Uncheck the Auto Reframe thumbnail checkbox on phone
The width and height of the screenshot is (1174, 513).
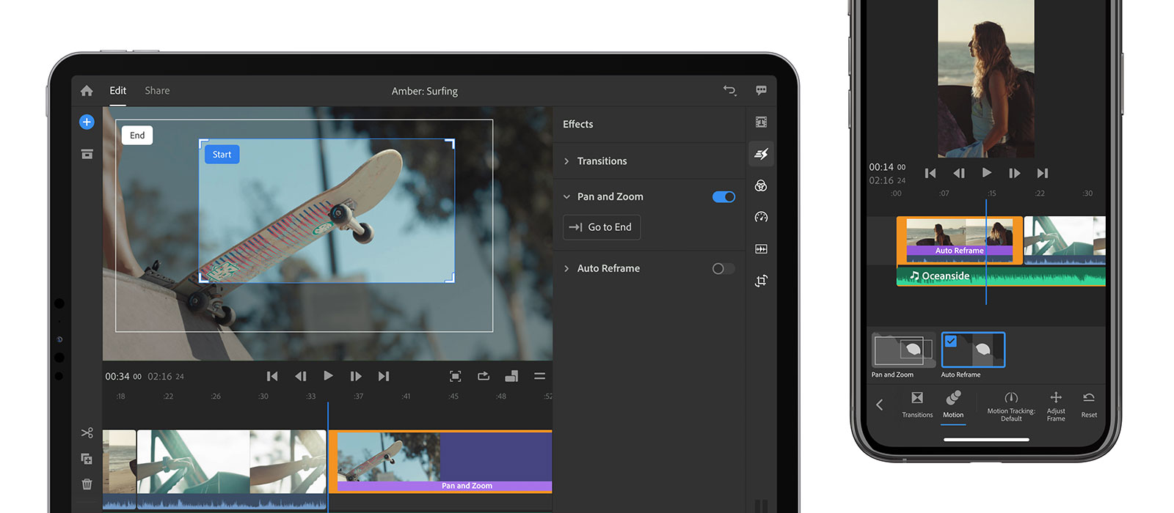point(951,341)
